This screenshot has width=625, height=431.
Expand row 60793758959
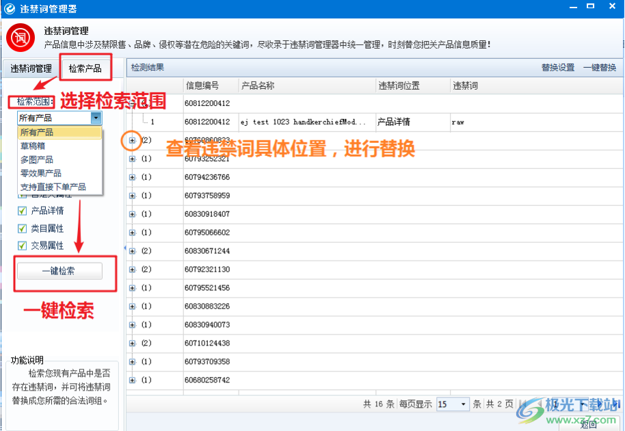133,196
